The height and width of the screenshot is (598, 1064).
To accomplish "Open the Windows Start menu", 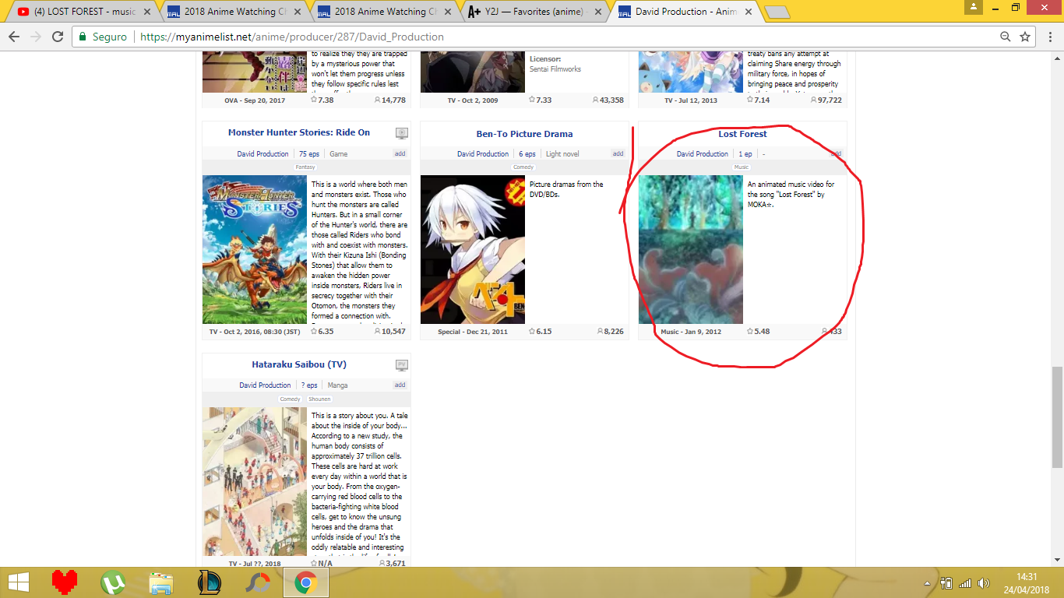I will 19,582.
